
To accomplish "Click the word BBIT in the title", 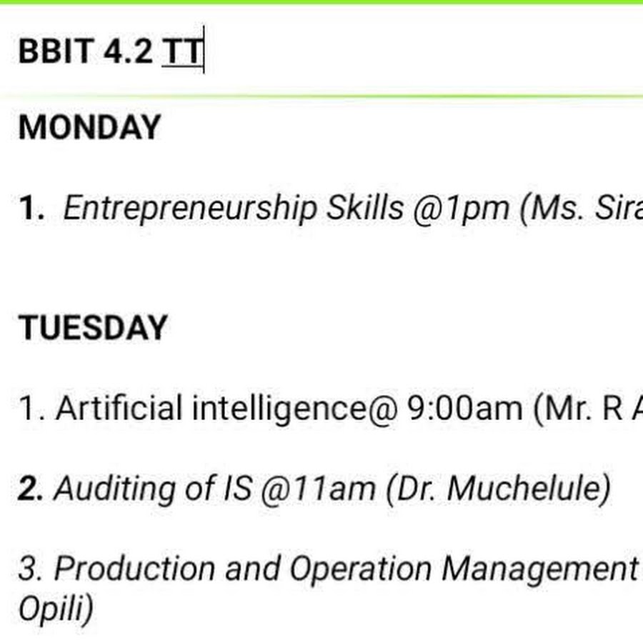I will click(56, 51).
